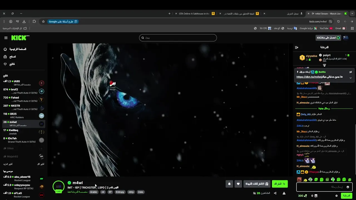The image size is (356, 200).
Task: Insert the brown face emote
Action: point(299,179)
